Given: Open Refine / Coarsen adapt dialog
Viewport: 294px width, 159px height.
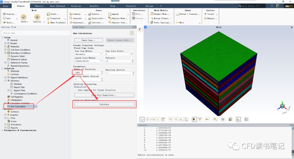Looking at the screenshot, I should tap(188, 14).
